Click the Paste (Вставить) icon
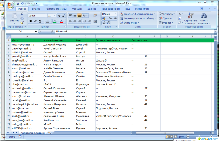The height and width of the screenshot is (141, 219). click(x=14, y=16)
